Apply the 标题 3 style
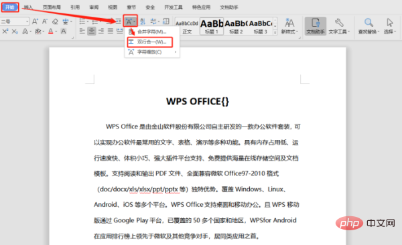The height and width of the screenshot is (245, 402). 260,27
